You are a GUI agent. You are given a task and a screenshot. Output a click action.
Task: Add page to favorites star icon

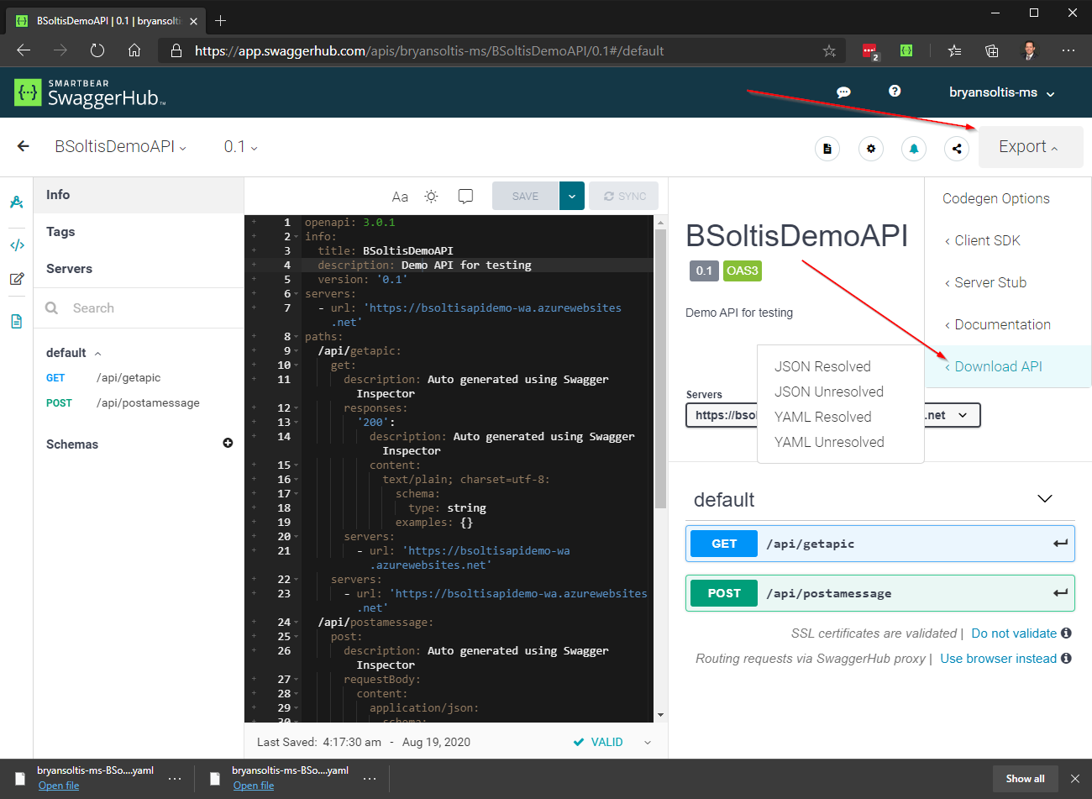[x=829, y=51]
